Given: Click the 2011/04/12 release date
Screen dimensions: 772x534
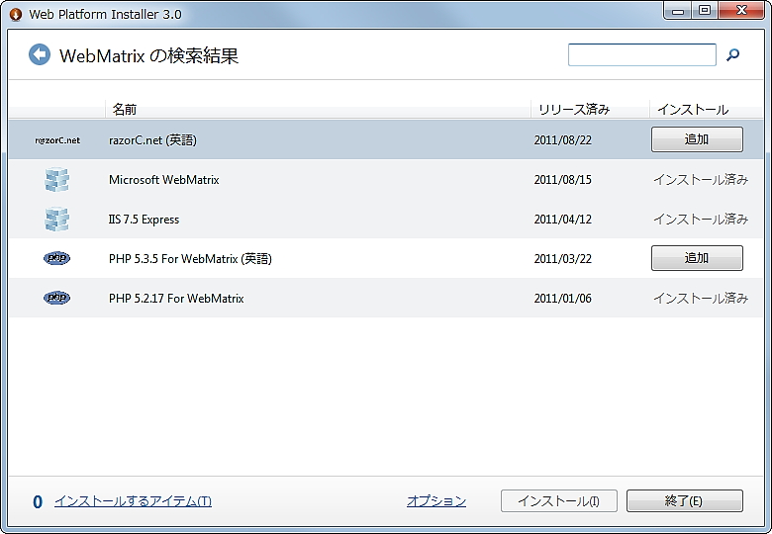Looking at the screenshot, I should pyautogui.click(x=563, y=220).
